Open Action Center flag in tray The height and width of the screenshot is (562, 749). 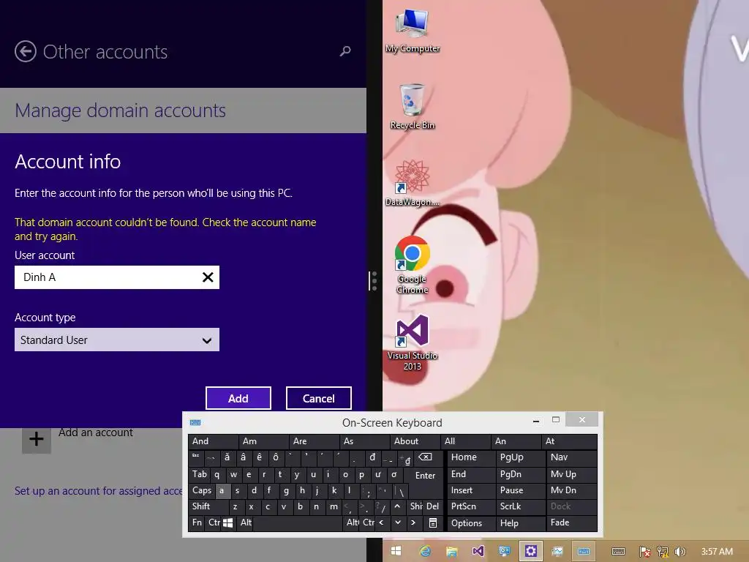644,552
